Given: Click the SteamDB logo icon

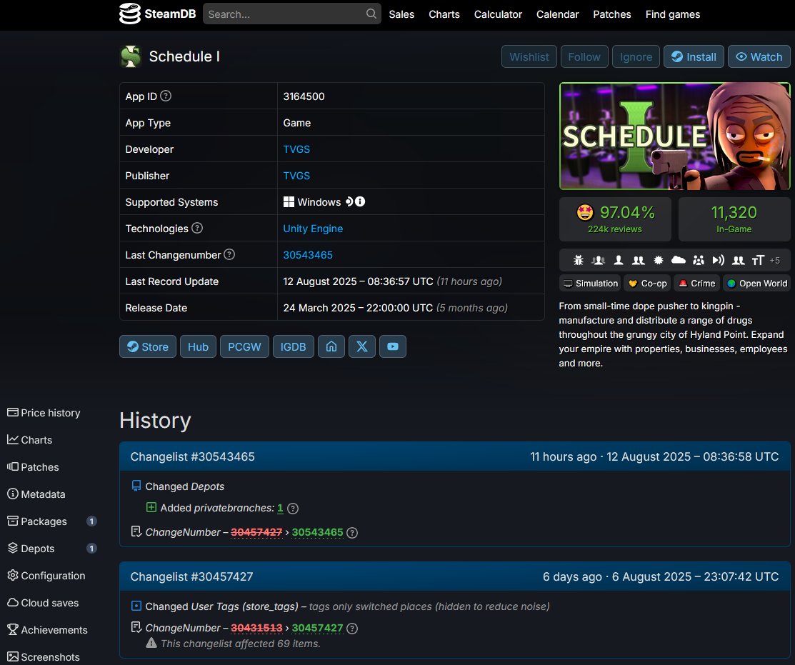Looking at the screenshot, I should click(130, 14).
